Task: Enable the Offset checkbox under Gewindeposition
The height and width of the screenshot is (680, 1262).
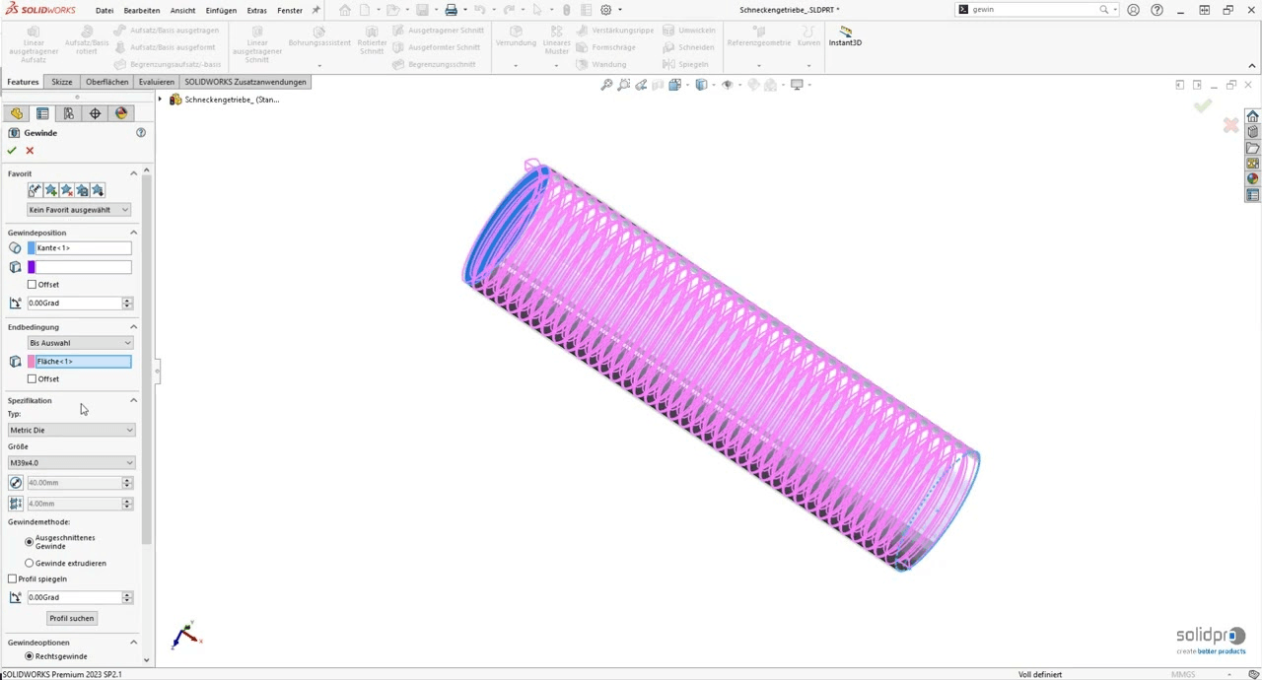Action: [x=33, y=284]
